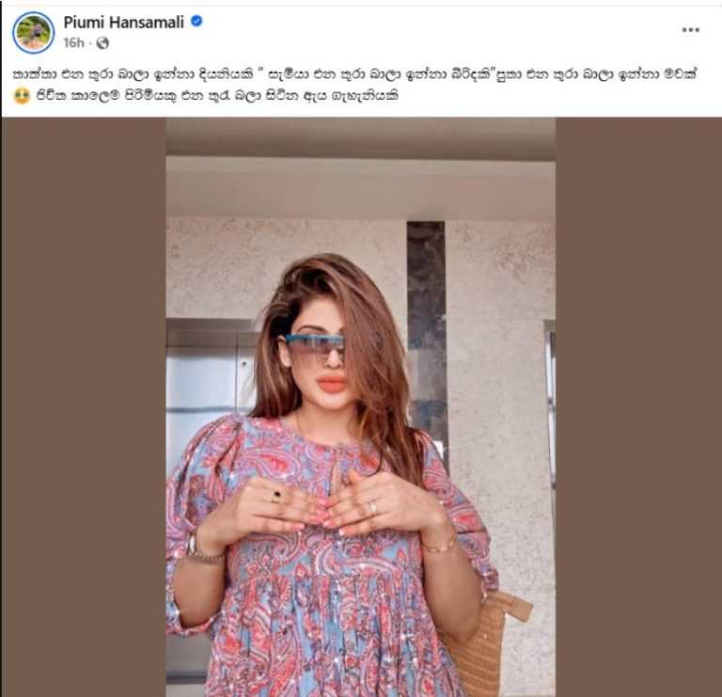Screen dimensions: 722x697
Task: Open the Piumi Hansamali profile name link
Action: (123, 22)
